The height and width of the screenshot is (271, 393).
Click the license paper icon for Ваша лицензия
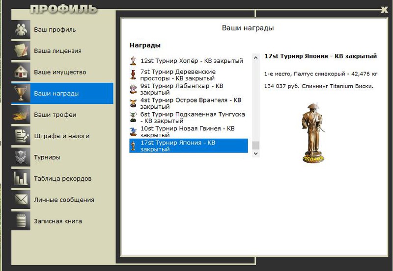tap(21, 50)
